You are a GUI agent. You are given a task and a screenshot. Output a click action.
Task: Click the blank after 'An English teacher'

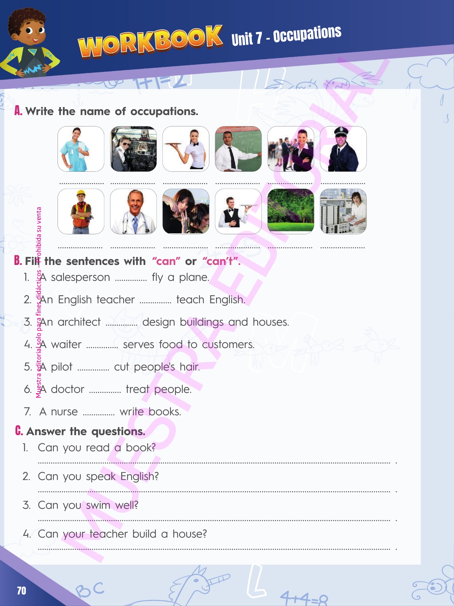(x=155, y=302)
